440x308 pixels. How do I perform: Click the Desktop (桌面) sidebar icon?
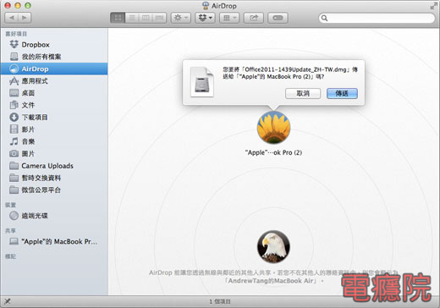[x=14, y=93]
